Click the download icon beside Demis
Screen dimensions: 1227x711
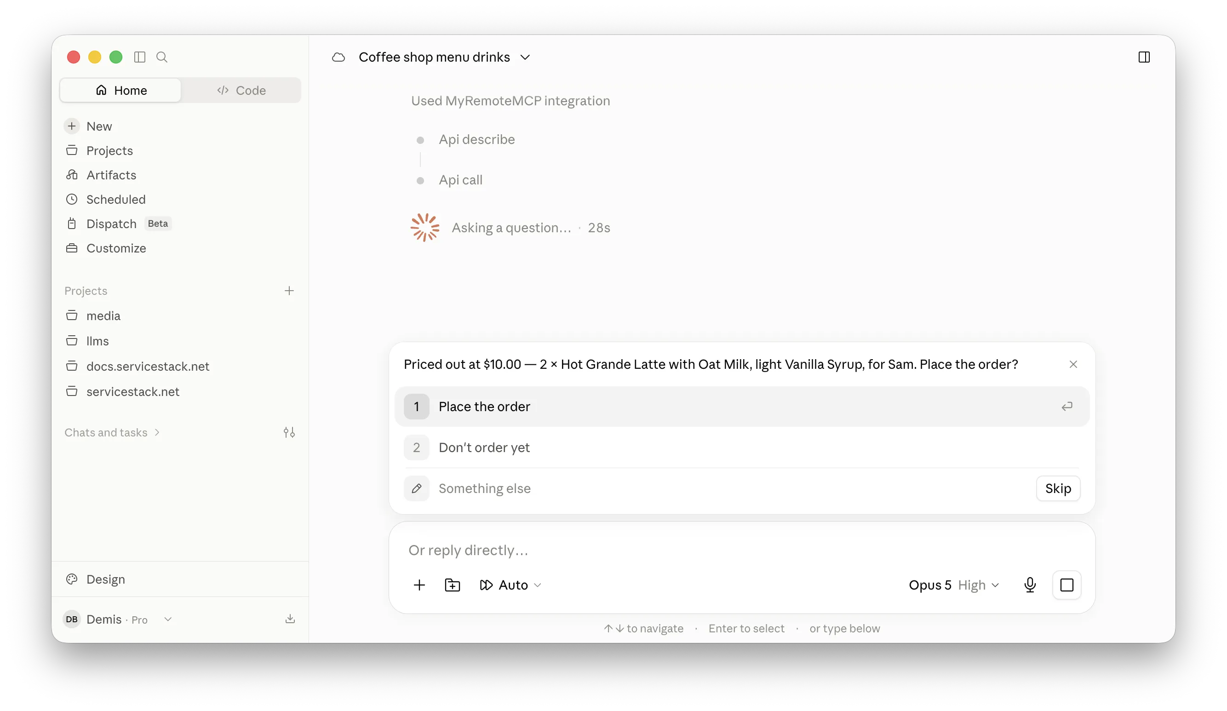pos(290,619)
